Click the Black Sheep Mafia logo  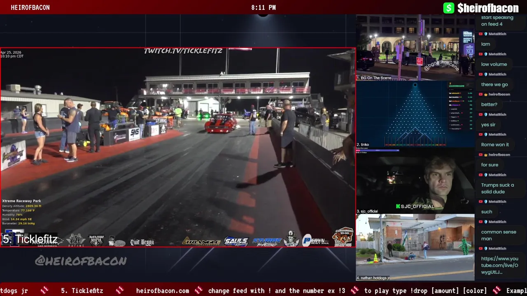[x=97, y=240]
